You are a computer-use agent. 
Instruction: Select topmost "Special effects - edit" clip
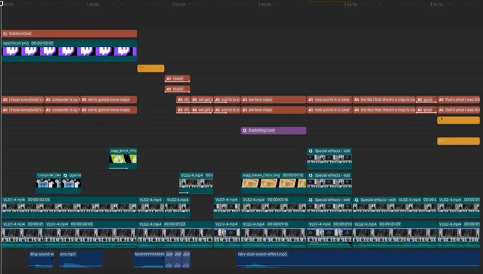[x=330, y=158]
